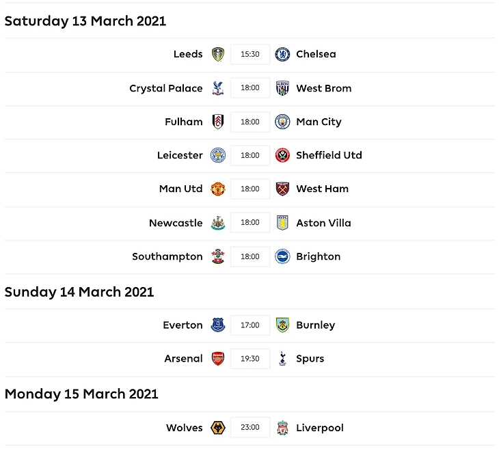The width and height of the screenshot is (499, 449).
Task: Click the Aston Villa crest
Action: pyautogui.click(x=282, y=223)
